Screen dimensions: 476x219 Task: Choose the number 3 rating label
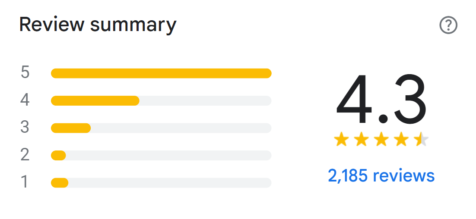pos(25,128)
